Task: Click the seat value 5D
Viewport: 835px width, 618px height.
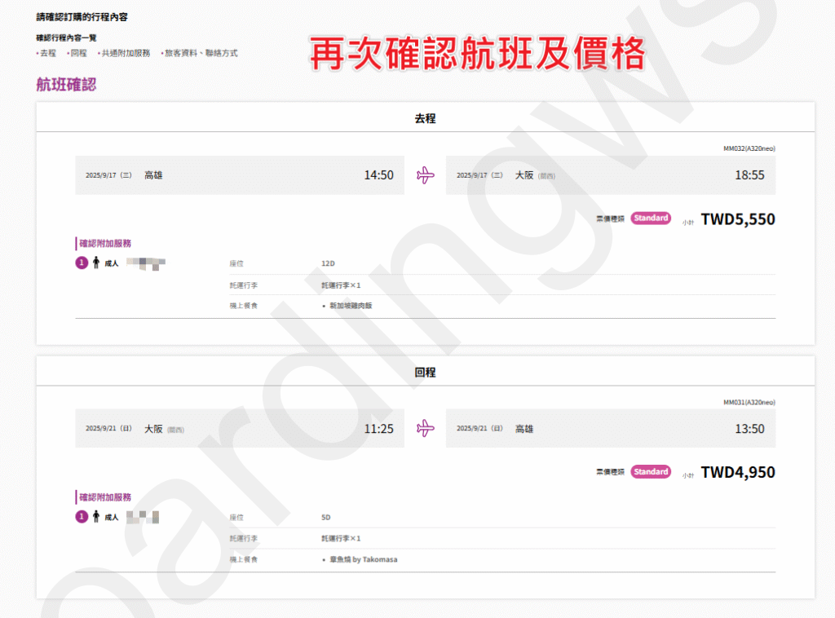Action: (x=326, y=518)
